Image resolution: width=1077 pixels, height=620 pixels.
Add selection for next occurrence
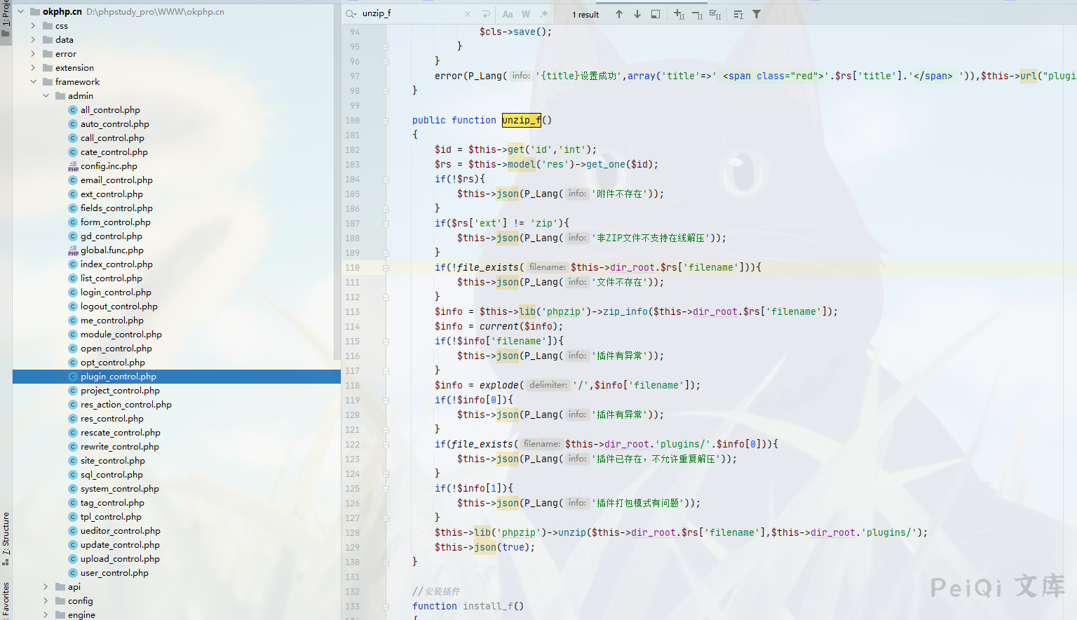[x=679, y=14]
